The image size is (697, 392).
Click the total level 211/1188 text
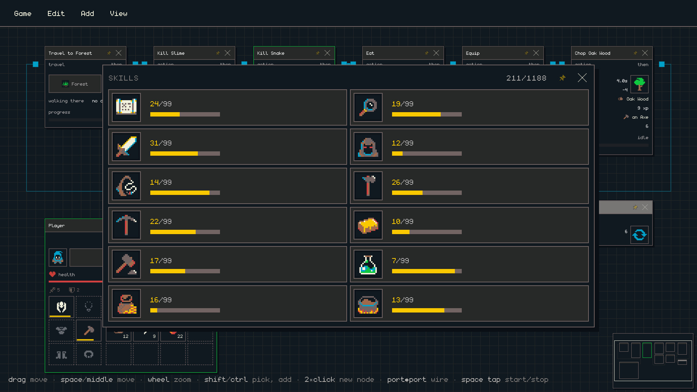[526, 78]
